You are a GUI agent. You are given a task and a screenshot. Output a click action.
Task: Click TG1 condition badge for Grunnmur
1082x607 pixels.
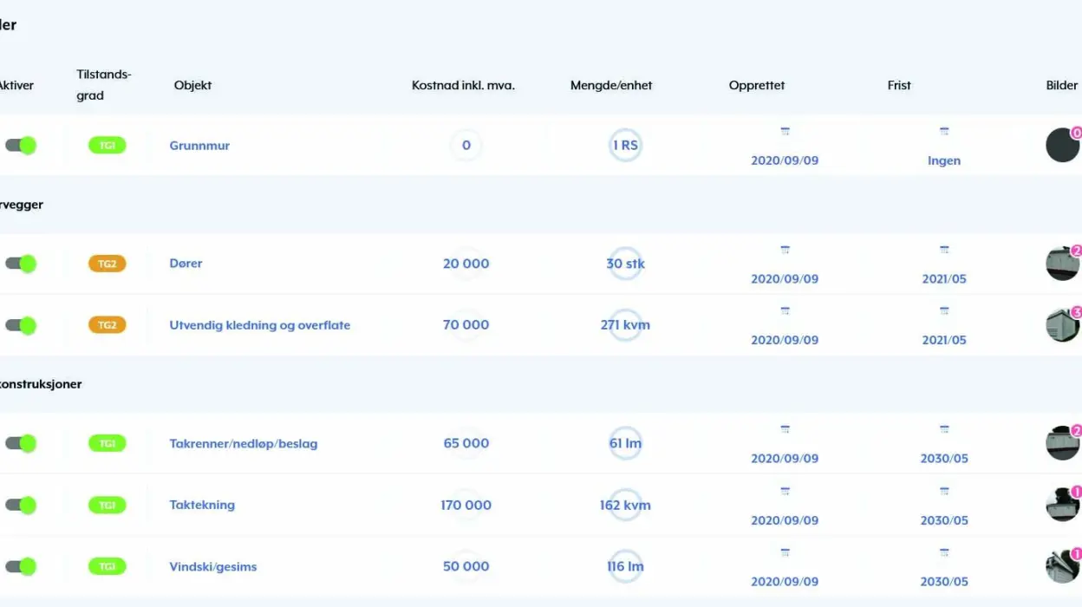coord(108,146)
